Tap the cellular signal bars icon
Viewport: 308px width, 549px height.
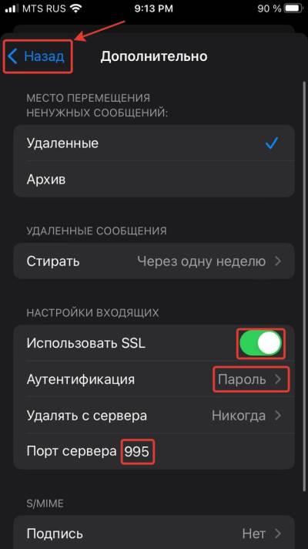pos(12,8)
